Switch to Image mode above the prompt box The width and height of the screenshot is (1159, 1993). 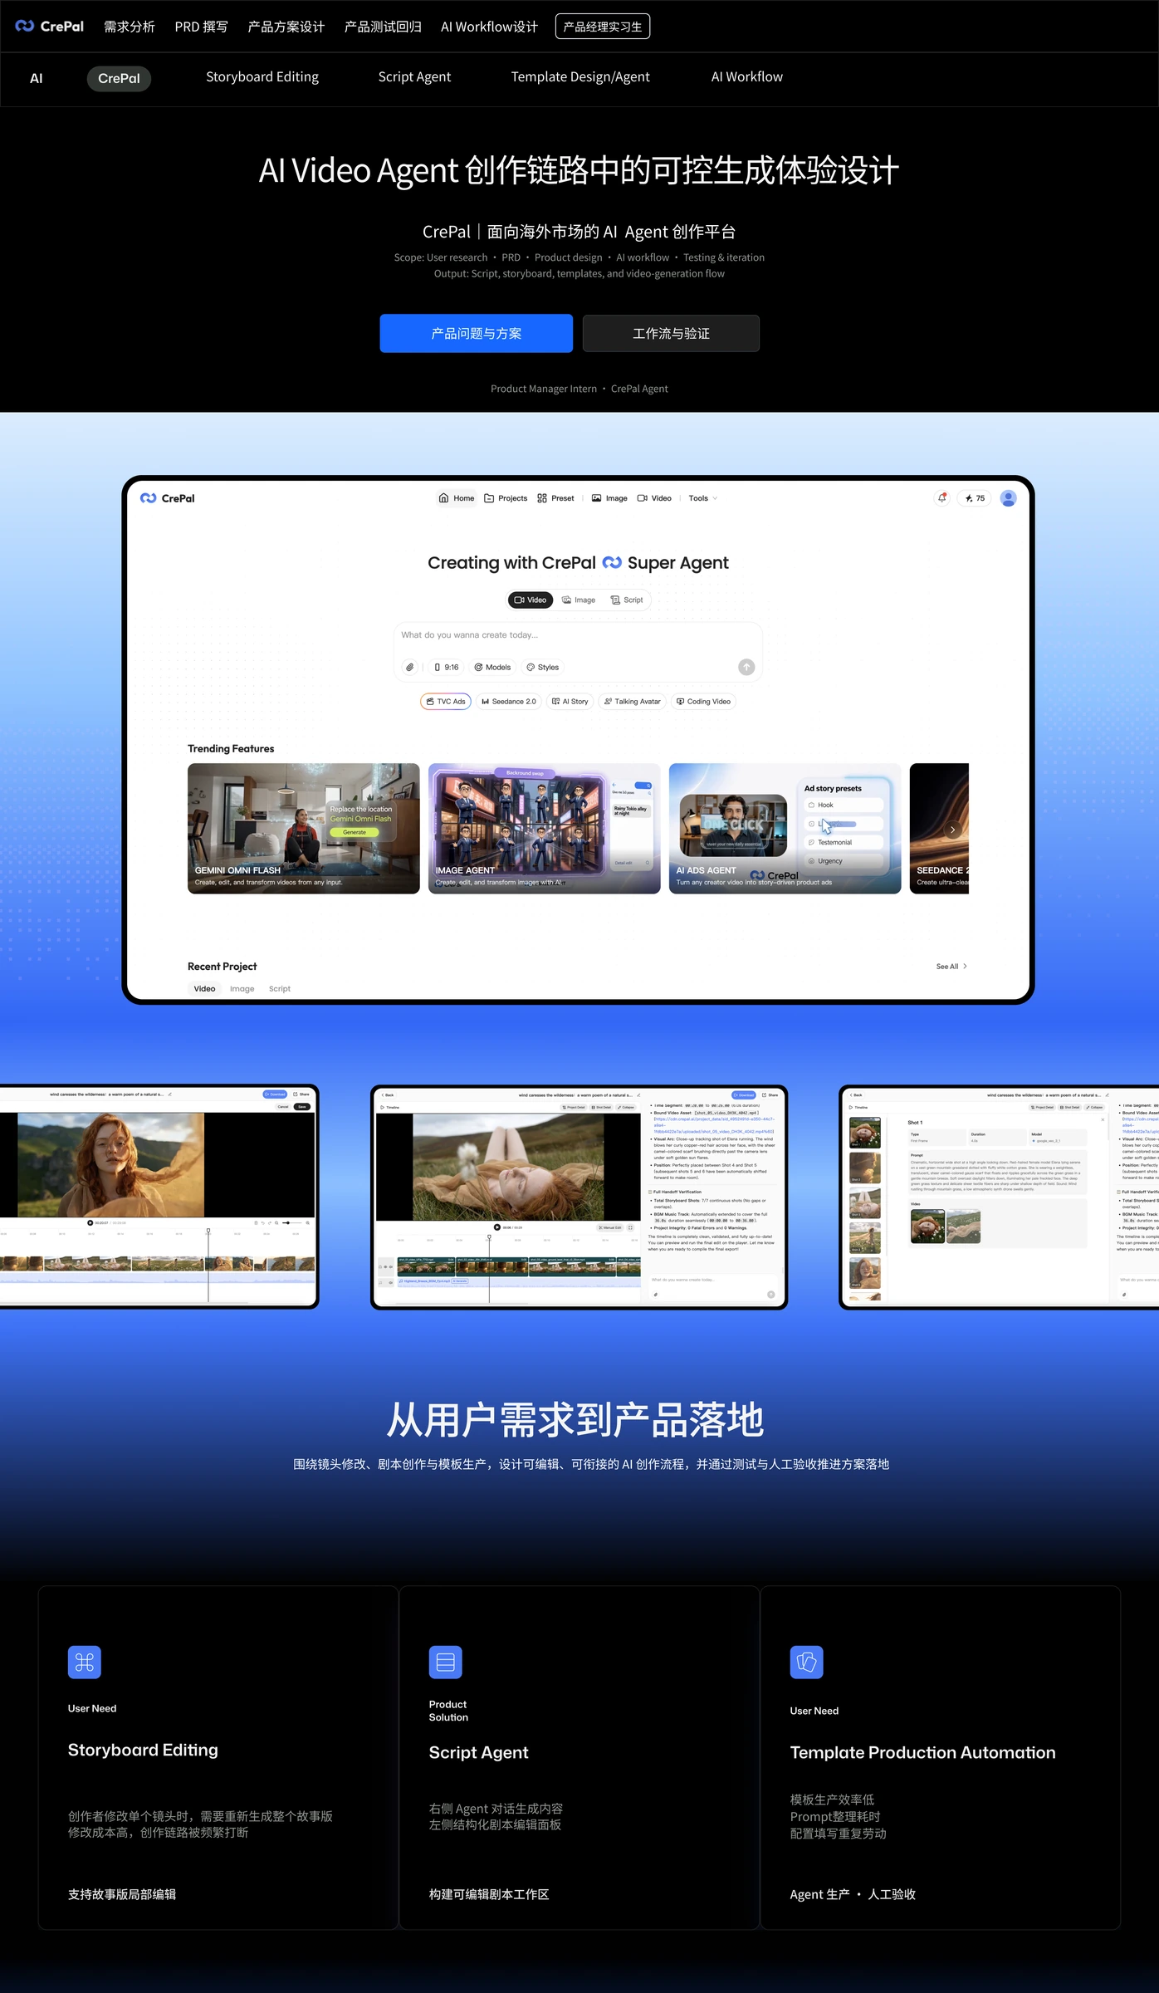[x=579, y=600]
